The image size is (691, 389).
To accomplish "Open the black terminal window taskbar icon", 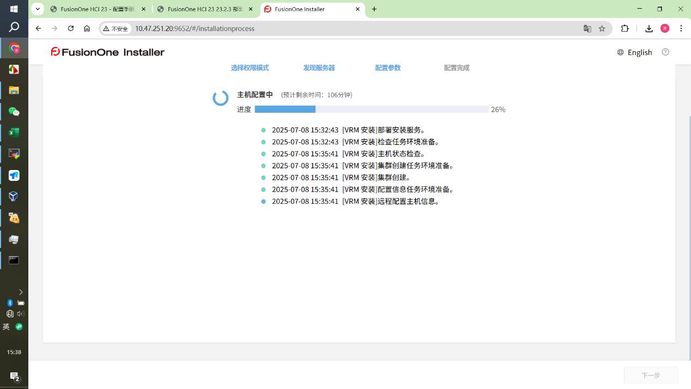I will (14, 260).
